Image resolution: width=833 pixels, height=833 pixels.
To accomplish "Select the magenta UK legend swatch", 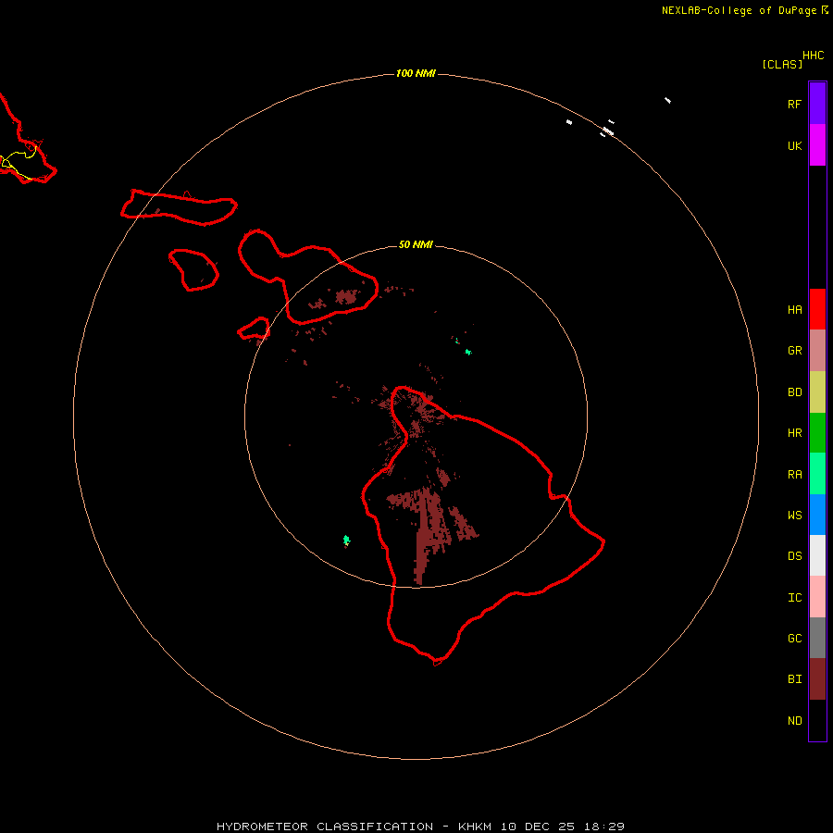I will tap(817, 145).
